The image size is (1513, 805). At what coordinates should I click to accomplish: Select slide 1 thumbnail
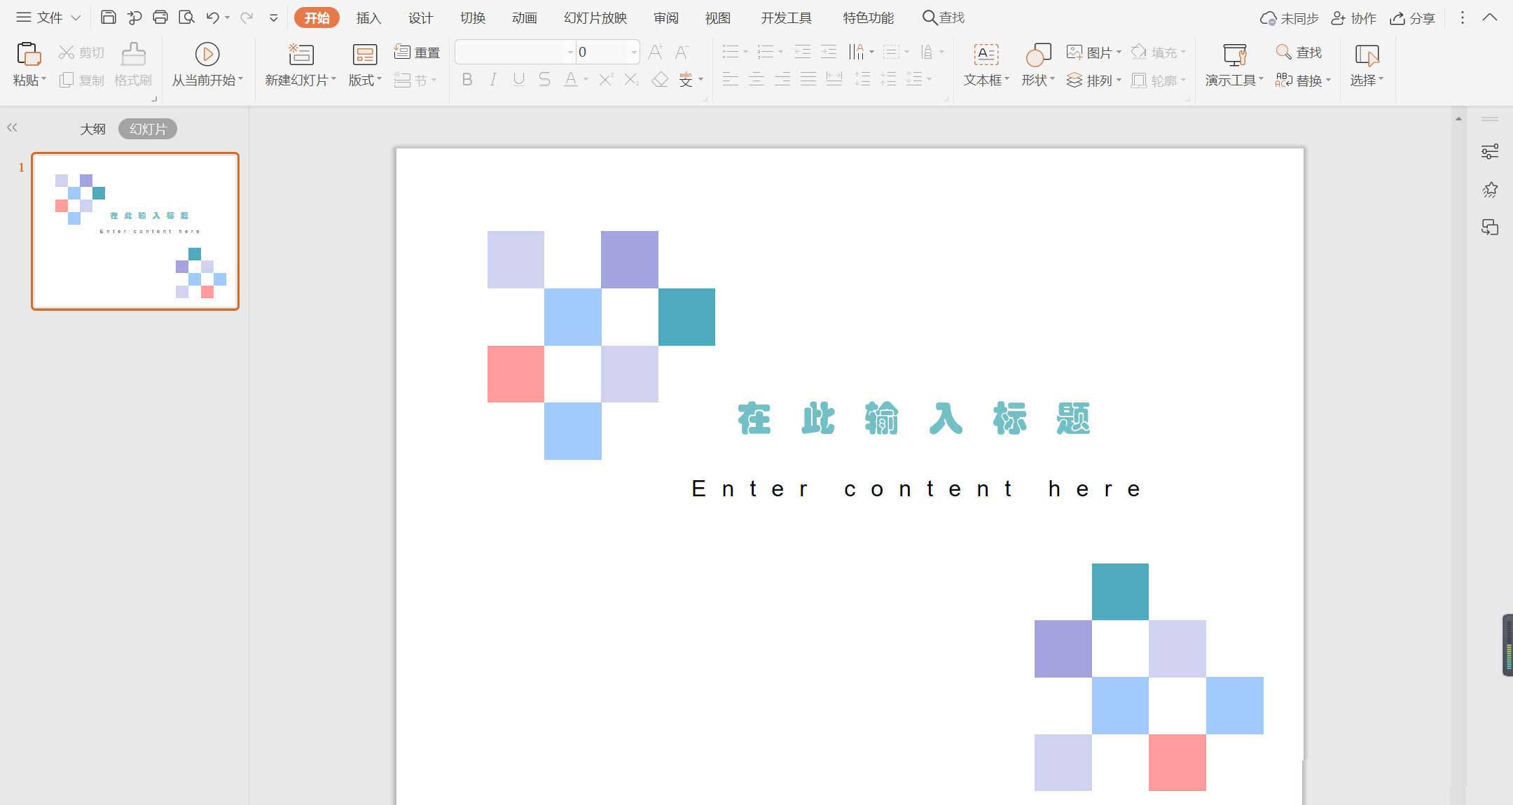(135, 231)
